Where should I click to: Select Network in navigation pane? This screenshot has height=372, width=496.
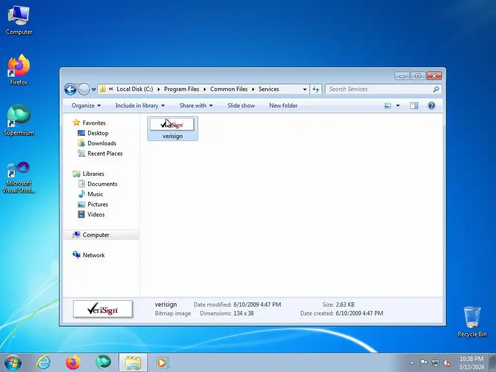[93, 255]
